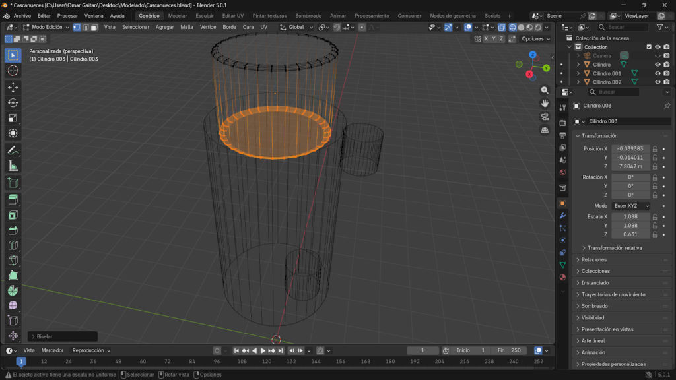Click the zoom magnifier viewport icon
This screenshot has width=676, height=380.
point(545,90)
